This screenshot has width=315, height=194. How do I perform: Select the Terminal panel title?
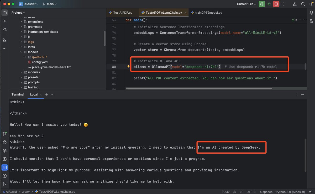[x=18, y=94]
